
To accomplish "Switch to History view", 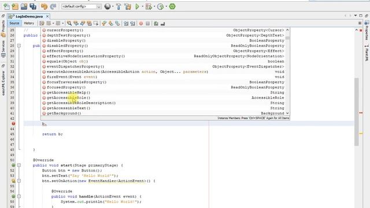I will 29,23.
